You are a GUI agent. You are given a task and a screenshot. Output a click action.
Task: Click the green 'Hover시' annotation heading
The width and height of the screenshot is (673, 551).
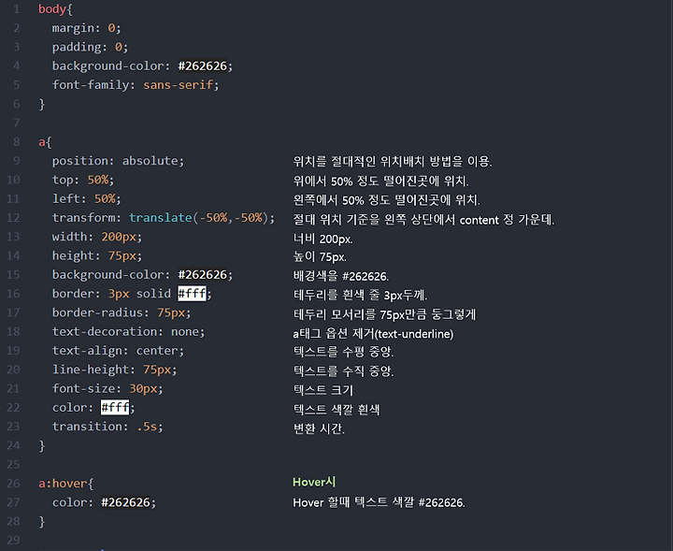click(x=314, y=482)
